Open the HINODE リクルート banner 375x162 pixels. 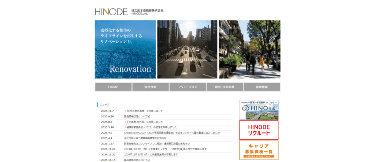259,130
